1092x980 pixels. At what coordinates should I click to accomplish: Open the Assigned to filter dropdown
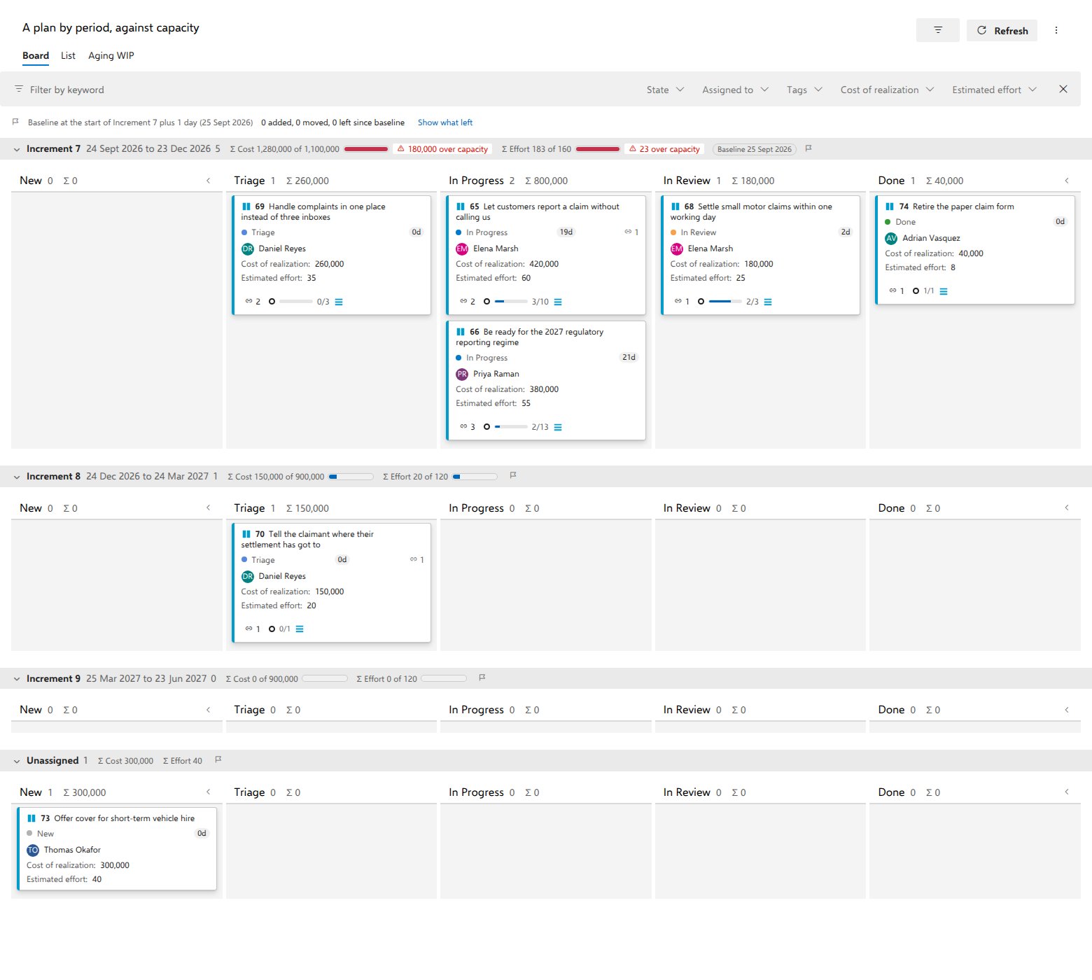[x=735, y=90]
